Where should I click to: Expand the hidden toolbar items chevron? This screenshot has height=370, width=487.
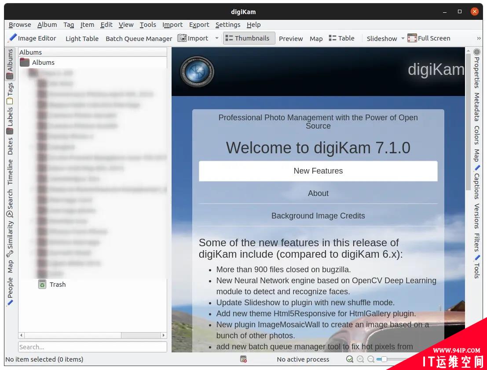pyautogui.click(x=479, y=38)
